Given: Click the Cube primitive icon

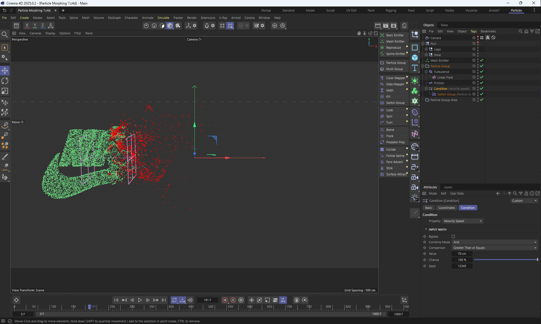Looking at the screenshot, I should coord(415,58).
